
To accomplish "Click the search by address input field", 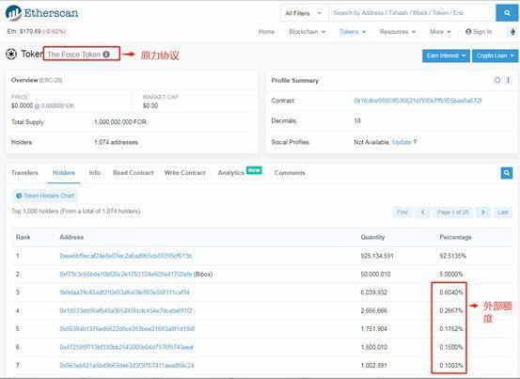I will [x=412, y=13].
